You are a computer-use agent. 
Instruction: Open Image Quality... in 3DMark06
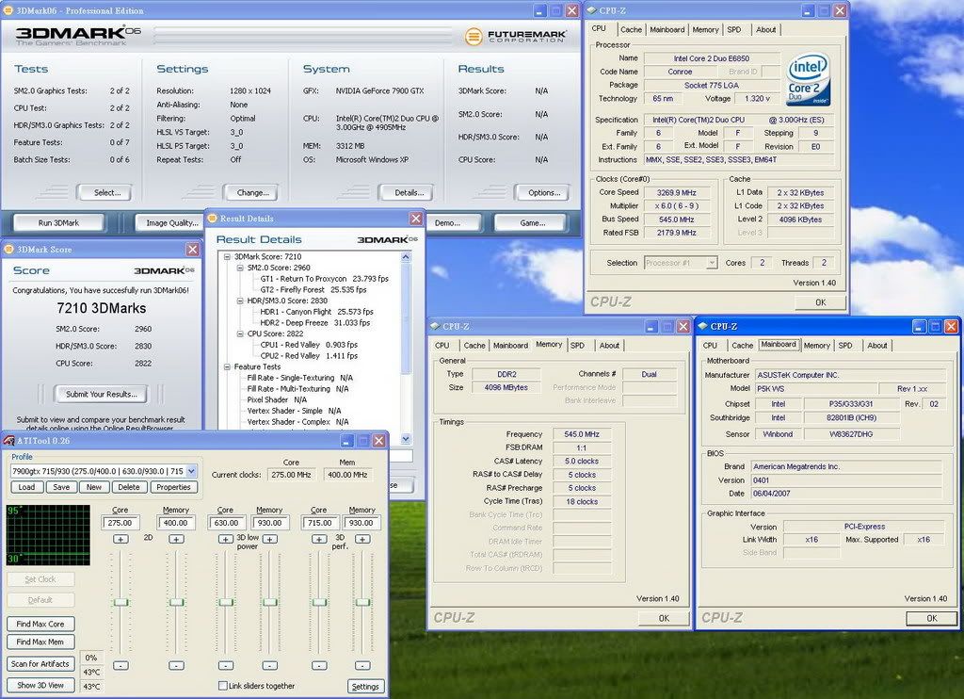(171, 222)
